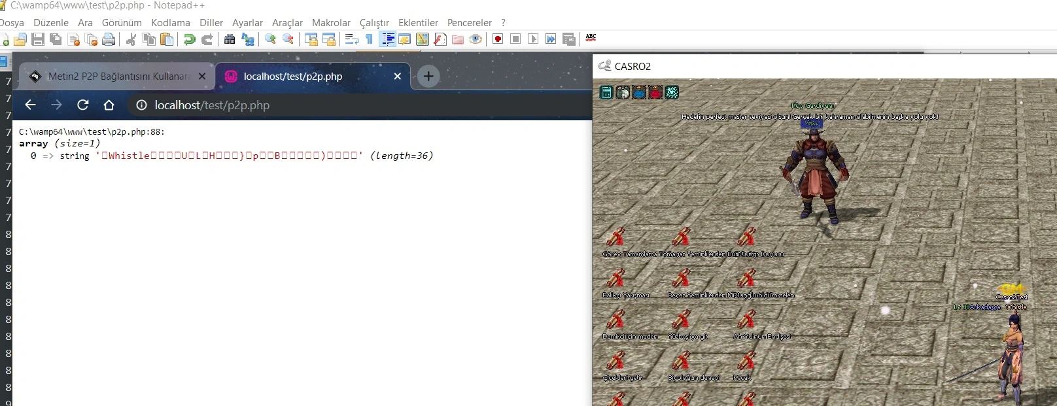Open the Dosya menu

click(11, 22)
